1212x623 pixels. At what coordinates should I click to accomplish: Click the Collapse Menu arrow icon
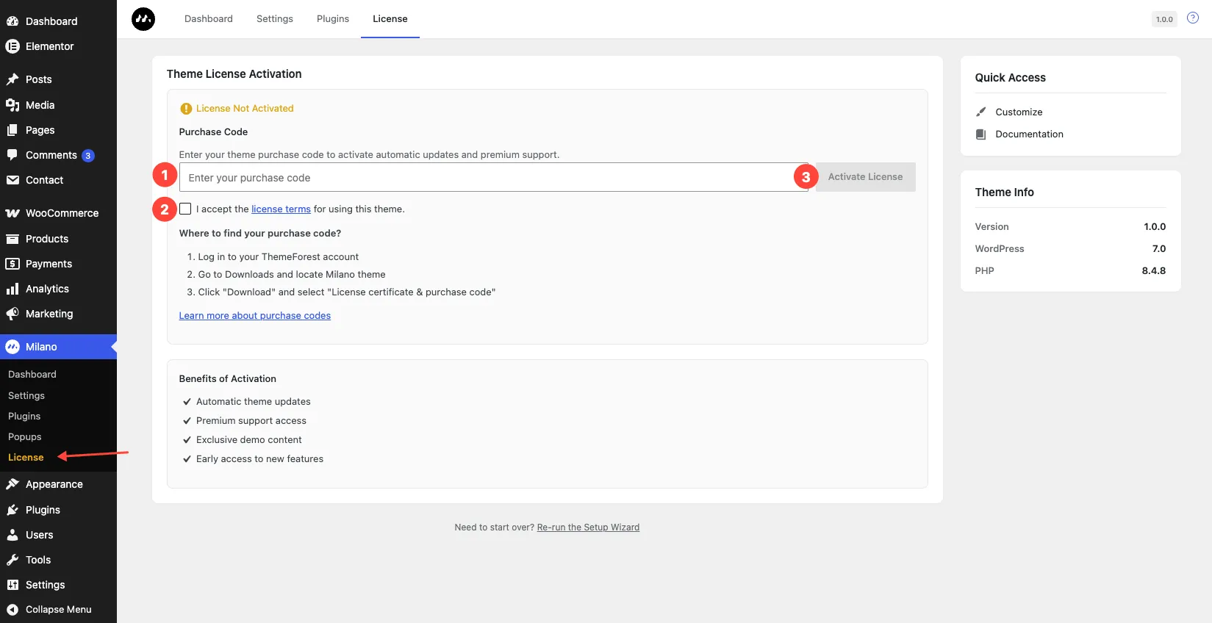(x=12, y=609)
